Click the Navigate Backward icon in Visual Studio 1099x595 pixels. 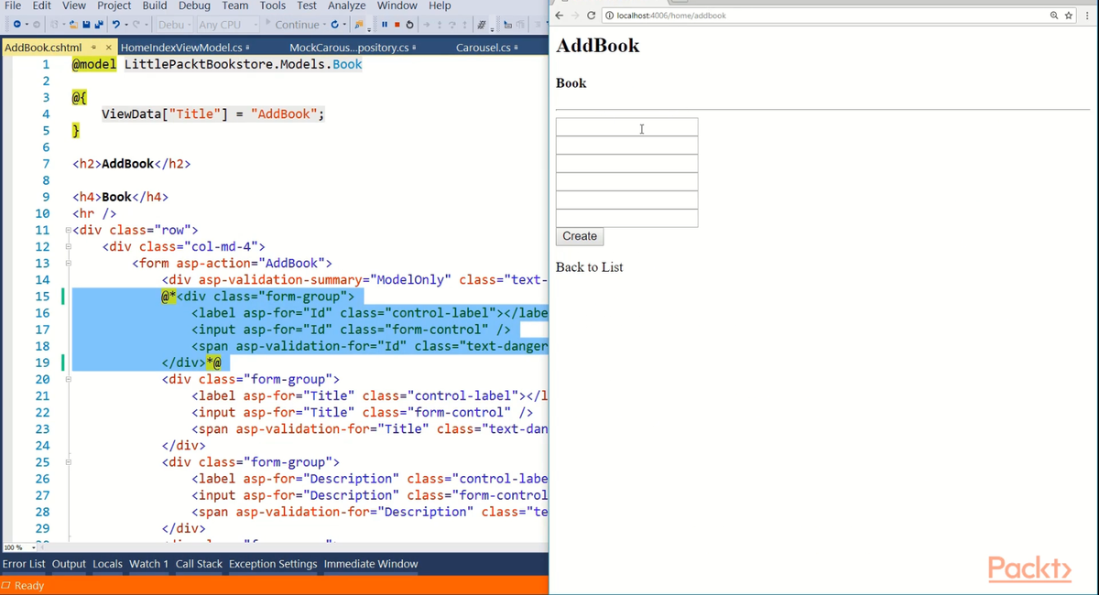pos(17,25)
